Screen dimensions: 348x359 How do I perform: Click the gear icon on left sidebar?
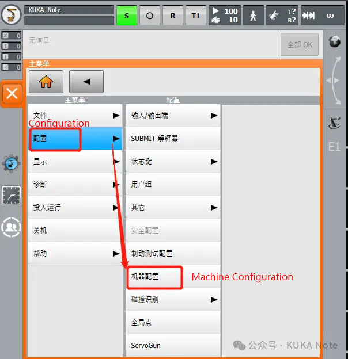tap(11, 163)
